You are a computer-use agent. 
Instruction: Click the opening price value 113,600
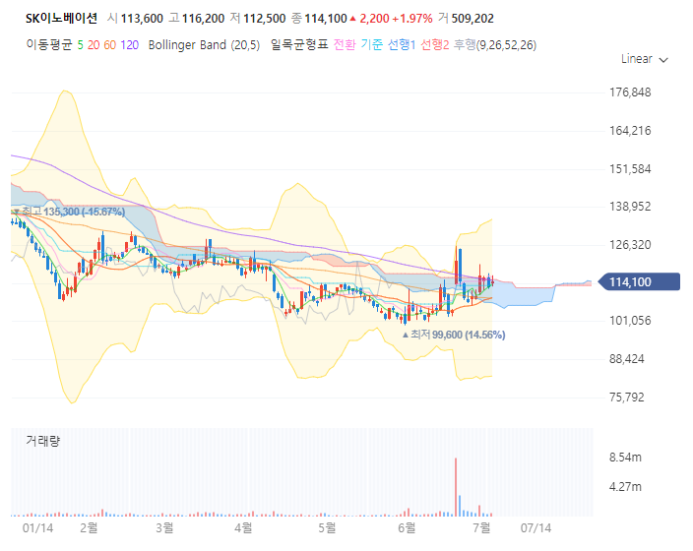click(142, 19)
